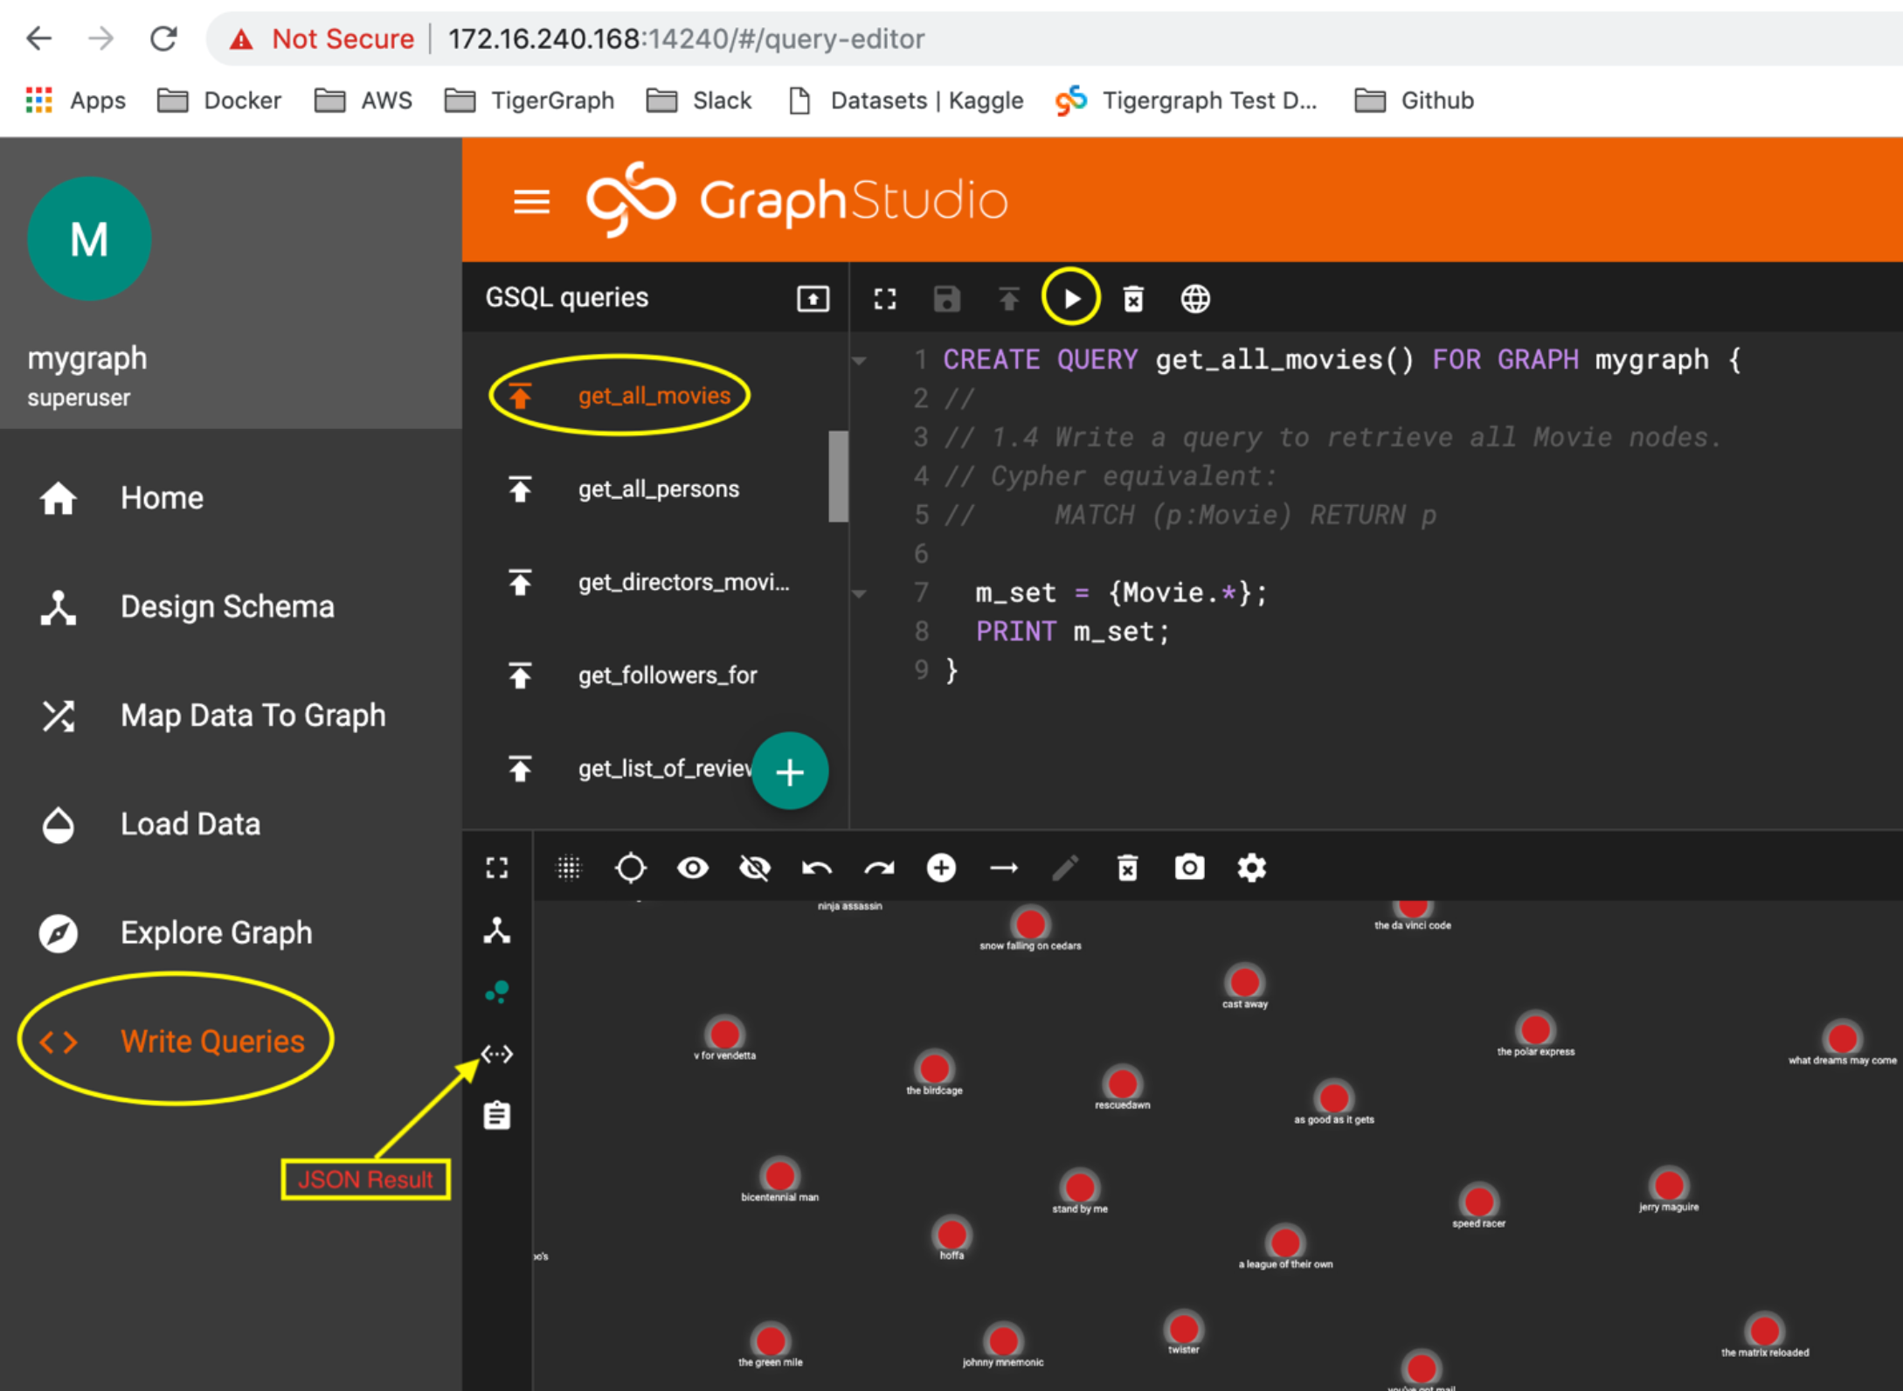Expand the result panel to fullscreen
1903x1391 pixels.
click(x=497, y=868)
